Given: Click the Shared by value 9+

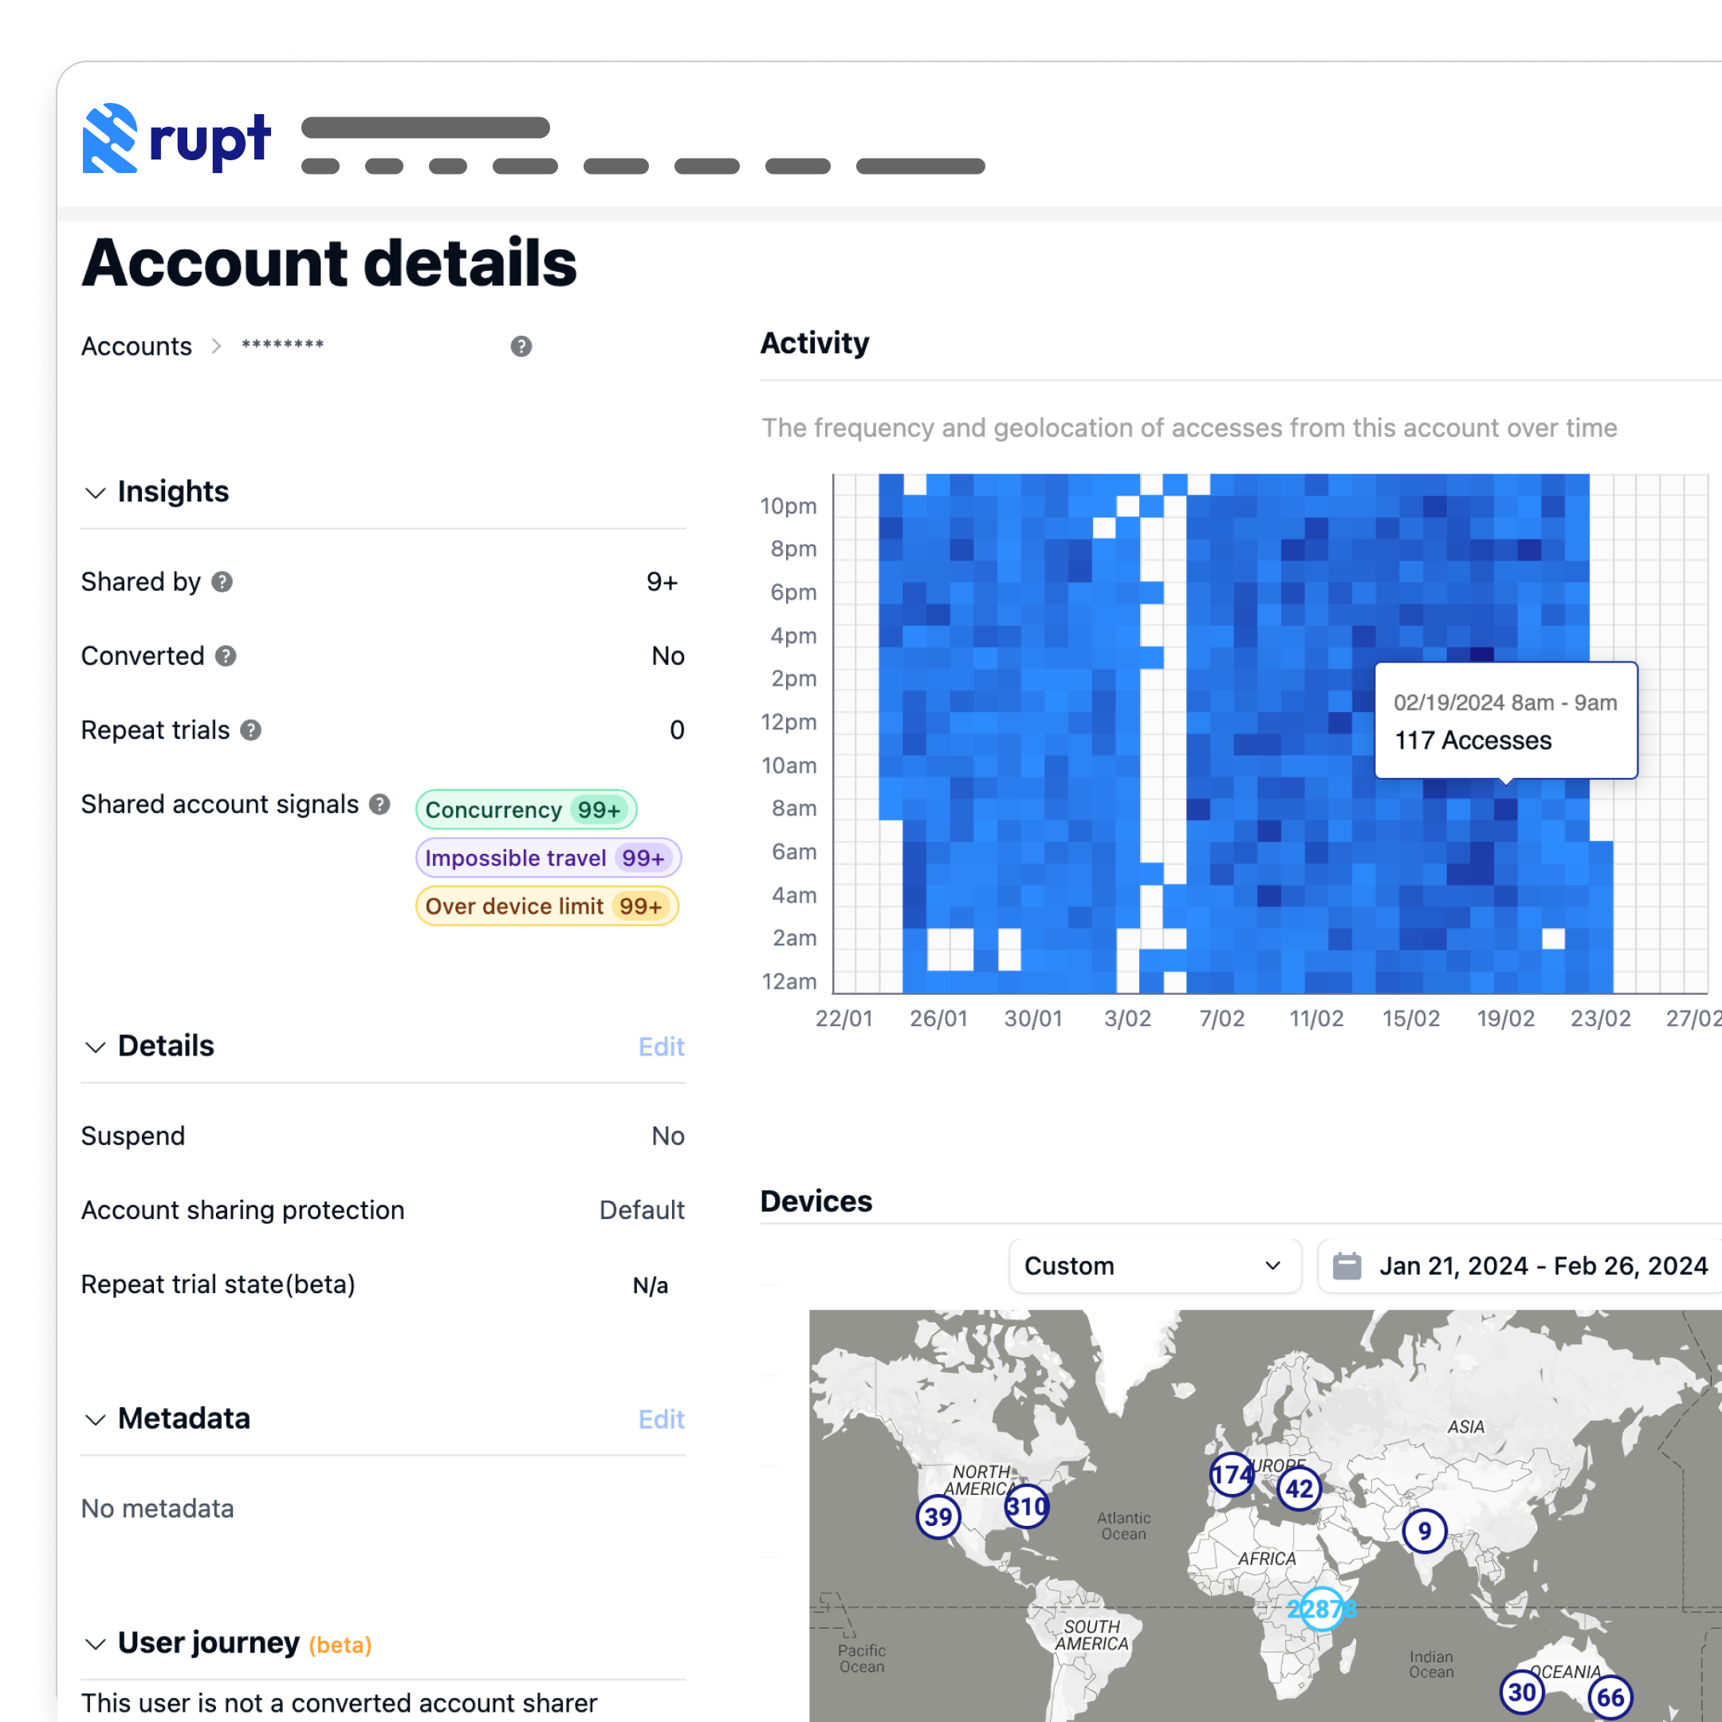Looking at the screenshot, I should (x=662, y=582).
